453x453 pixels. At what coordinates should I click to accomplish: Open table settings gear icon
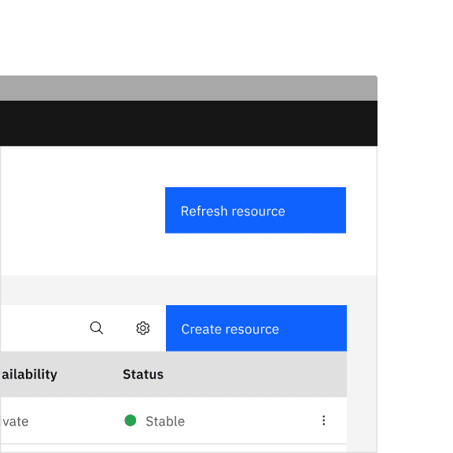click(142, 328)
